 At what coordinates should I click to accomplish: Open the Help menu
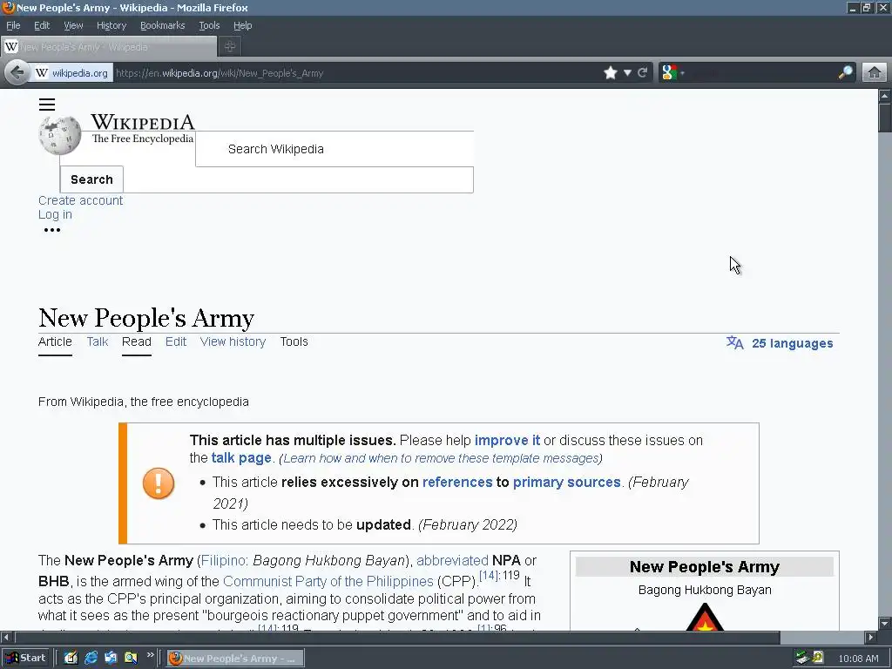242,25
